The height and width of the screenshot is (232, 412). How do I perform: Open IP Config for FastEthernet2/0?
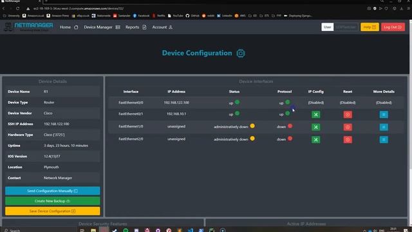(x=316, y=139)
